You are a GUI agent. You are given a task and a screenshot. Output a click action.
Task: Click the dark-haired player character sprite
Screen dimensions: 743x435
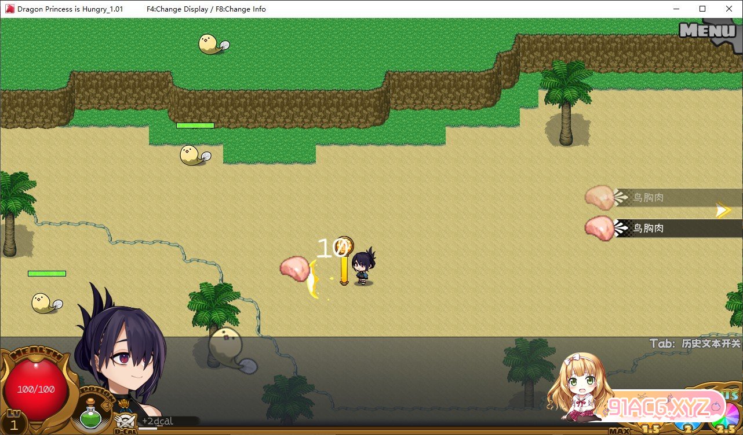(x=363, y=268)
